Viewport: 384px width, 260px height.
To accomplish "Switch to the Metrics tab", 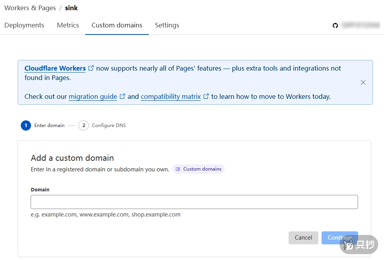I will [68, 25].
